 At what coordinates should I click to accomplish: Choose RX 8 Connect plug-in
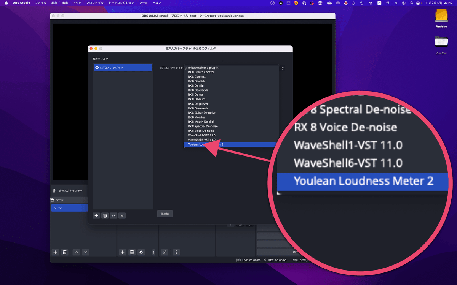[x=231, y=77]
